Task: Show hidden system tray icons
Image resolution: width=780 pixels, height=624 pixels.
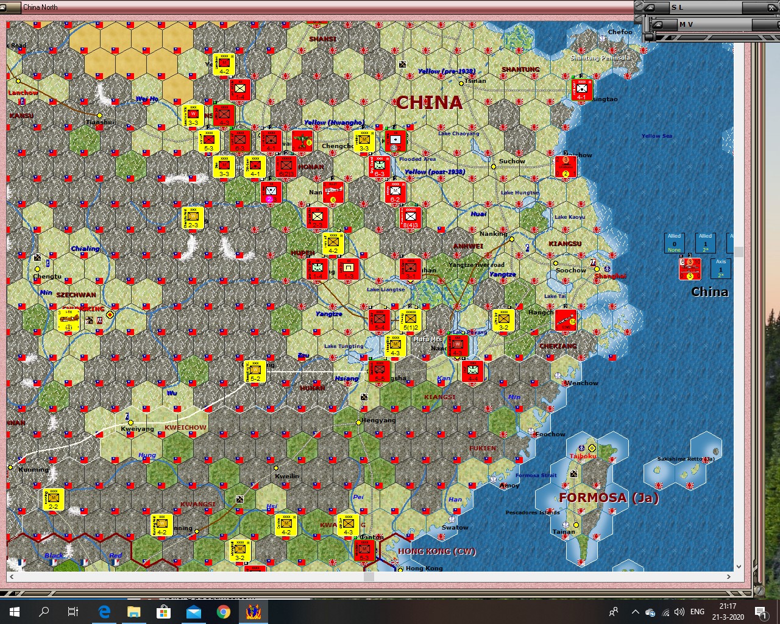Action: click(635, 612)
